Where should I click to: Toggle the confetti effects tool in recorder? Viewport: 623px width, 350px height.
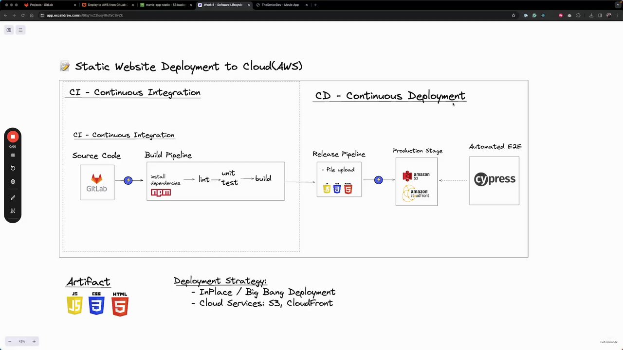(x=13, y=211)
